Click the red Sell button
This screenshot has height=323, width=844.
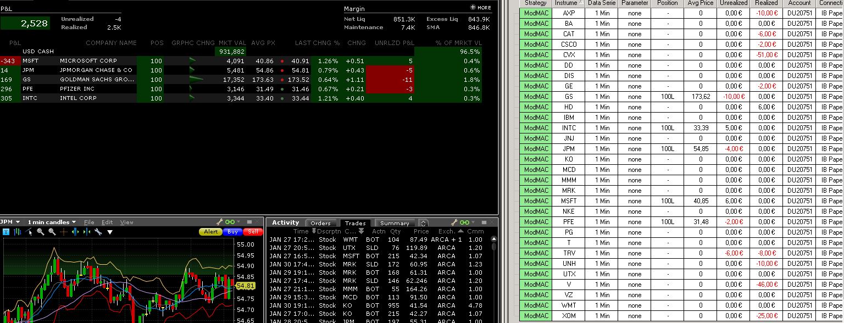[x=253, y=232]
